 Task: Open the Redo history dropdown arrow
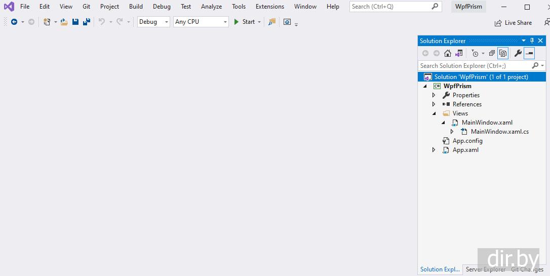point(128,22)
